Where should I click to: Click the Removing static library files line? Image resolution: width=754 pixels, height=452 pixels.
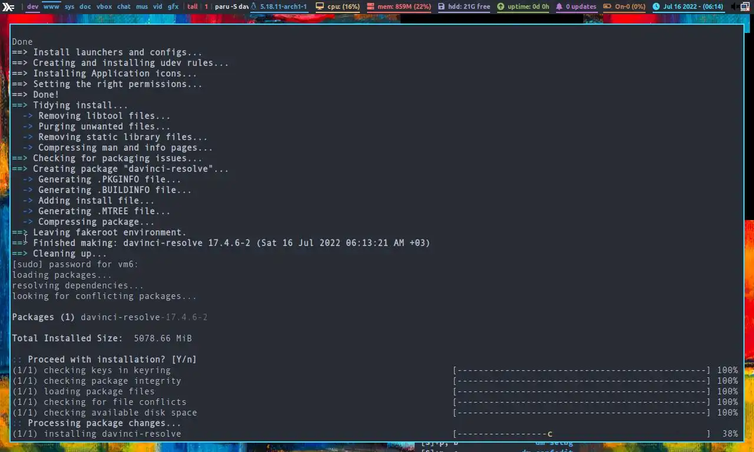[x=115, y=137]
